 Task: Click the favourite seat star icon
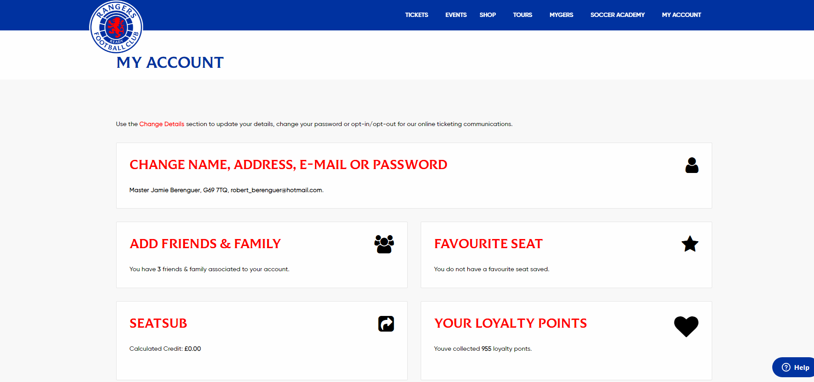(690, 244)
